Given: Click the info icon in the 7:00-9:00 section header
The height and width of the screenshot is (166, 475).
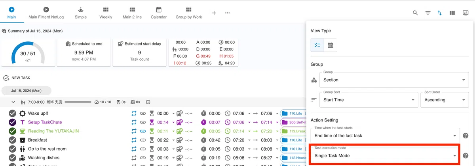Looking at the screenshot, I should [148, 102].
